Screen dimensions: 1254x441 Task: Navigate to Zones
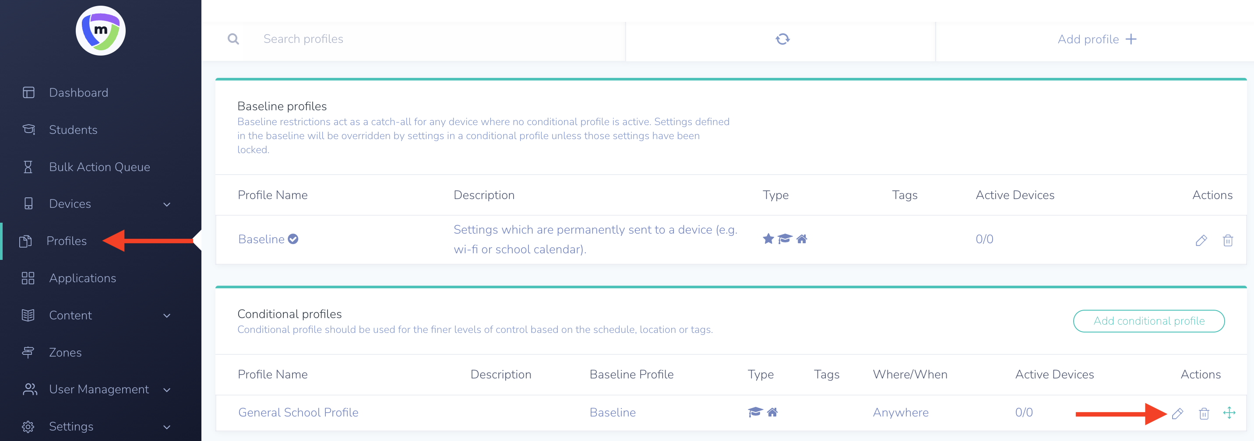65,352
